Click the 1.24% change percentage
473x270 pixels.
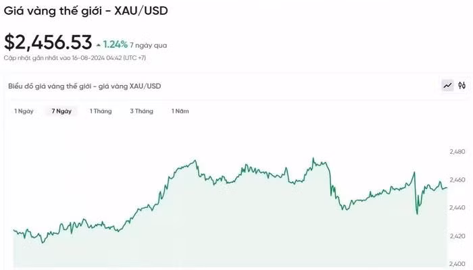[115, 45]
